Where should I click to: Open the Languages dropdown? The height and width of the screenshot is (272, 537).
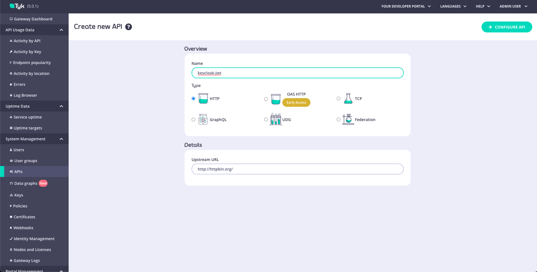coord(453,6)
